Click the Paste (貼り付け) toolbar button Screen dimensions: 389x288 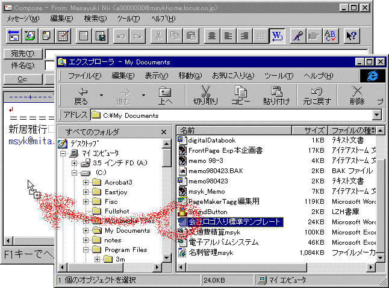click(x=277, y=95)
